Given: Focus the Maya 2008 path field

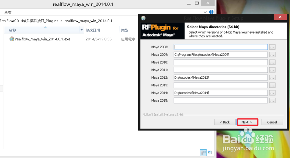Looking at the screenshot, I should pyautogui.click(x=221, y=47).
